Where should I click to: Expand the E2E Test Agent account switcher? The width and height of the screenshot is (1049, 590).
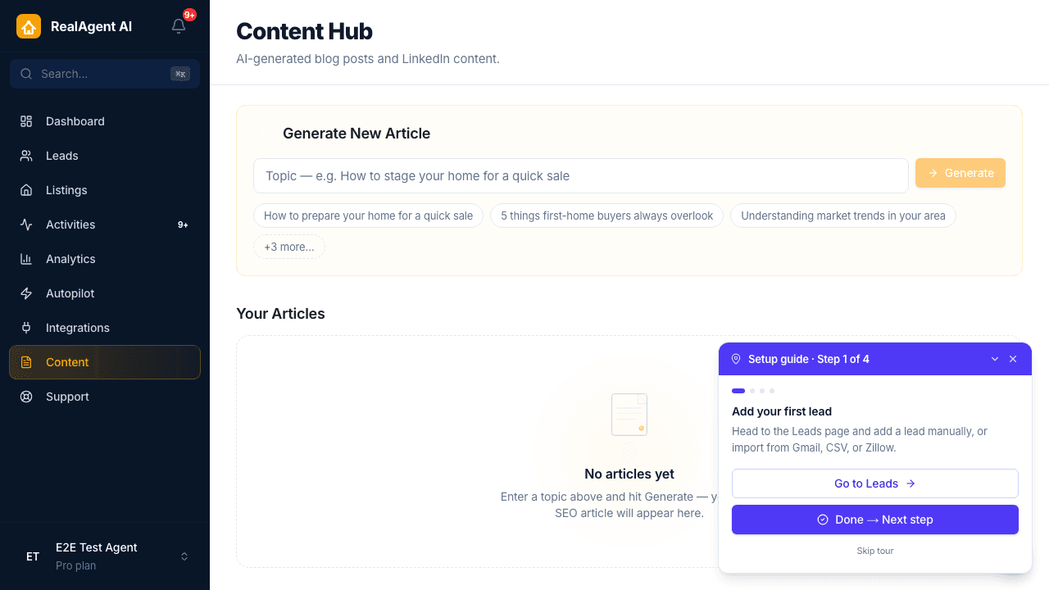[x=104, y=556]
